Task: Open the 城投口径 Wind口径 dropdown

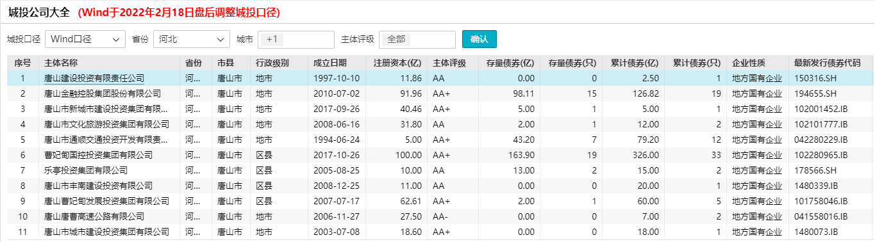Action: 85,39
